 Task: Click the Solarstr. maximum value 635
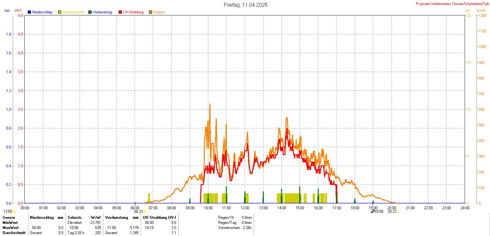click(98, 228)
